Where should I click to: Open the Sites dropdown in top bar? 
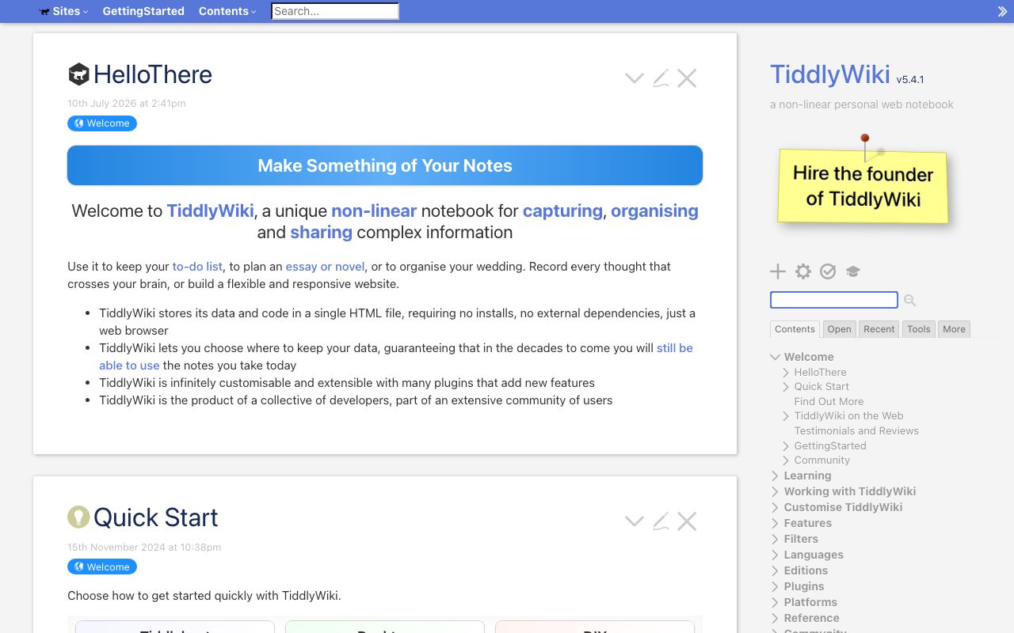click(63, 11)
